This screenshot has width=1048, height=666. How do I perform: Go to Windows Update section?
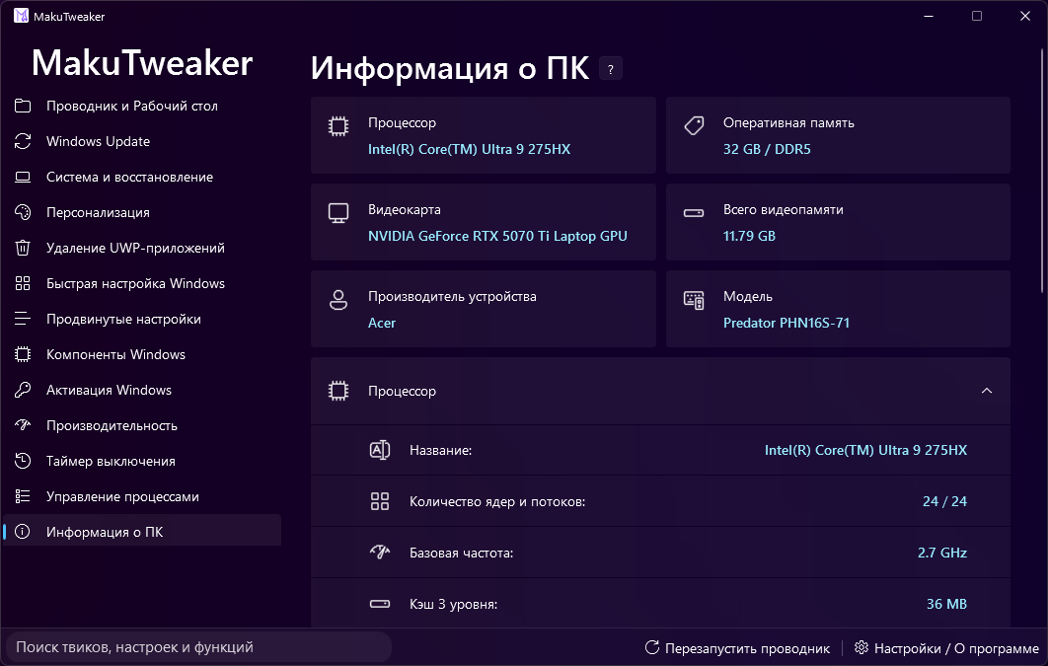pos(142,141)
